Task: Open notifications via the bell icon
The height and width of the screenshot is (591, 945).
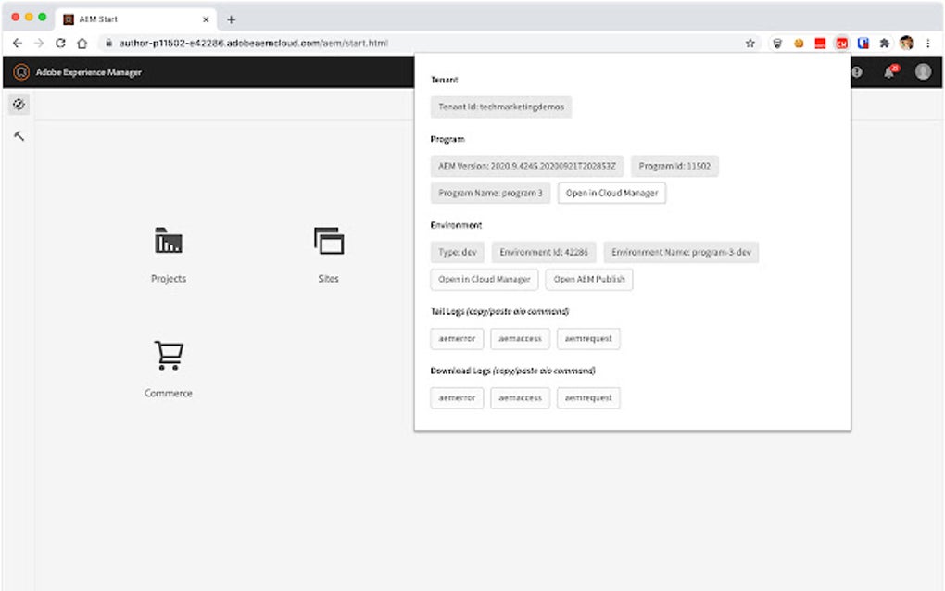Action: (x=887, y=71)
